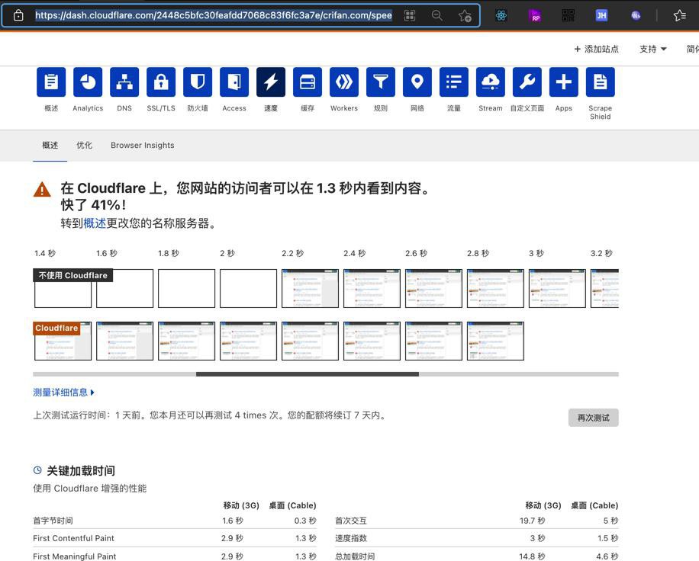The height and width of the screenshot is (561, 699).
Task: Expand the 测量详细信息 details link
Action: tap(64, 393)
